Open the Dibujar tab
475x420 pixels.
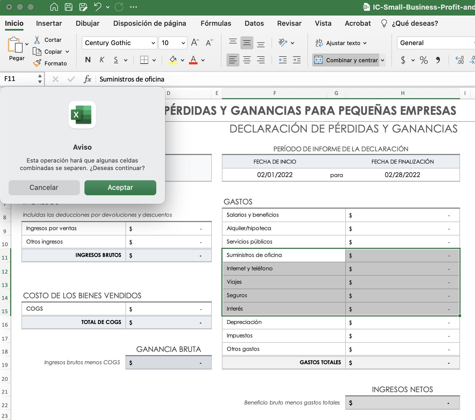[x=88, y=23]
